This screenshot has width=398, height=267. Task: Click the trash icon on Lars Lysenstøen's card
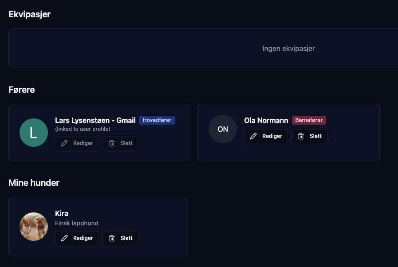click(x=112, y=143)
